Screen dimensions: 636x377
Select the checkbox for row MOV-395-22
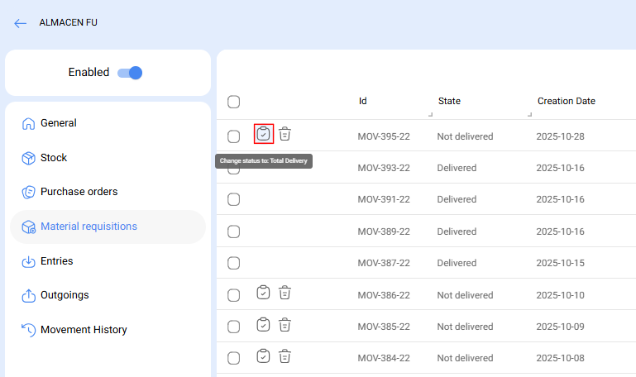[234, 136]
